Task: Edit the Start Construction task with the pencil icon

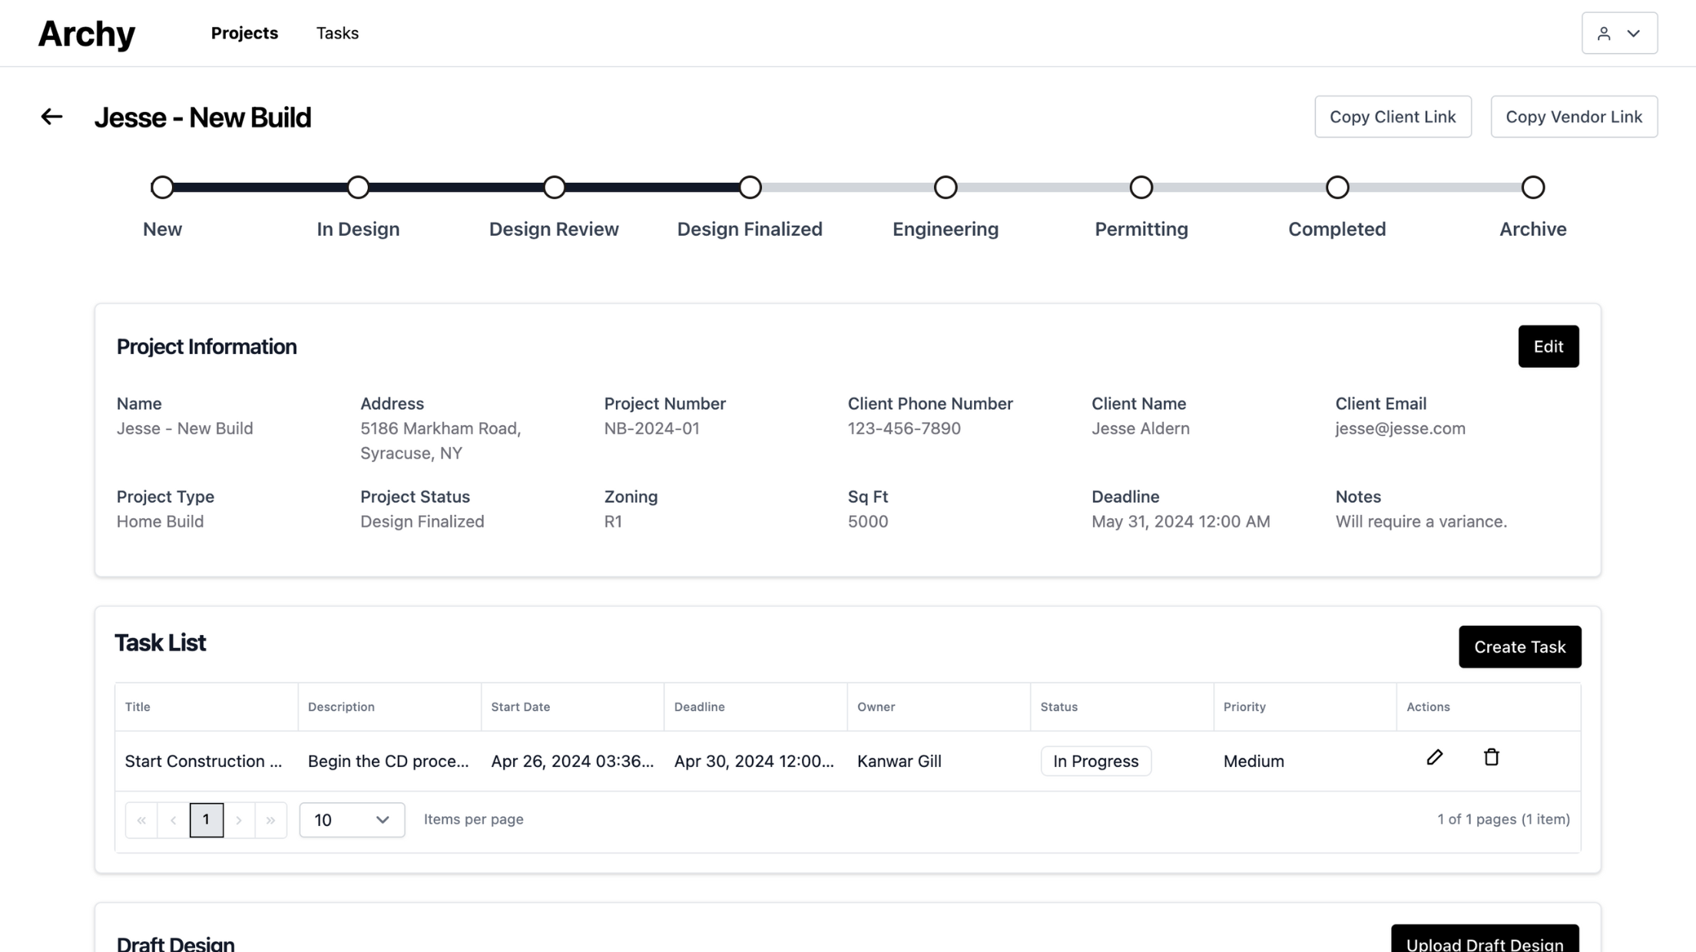Action: 1434,757
